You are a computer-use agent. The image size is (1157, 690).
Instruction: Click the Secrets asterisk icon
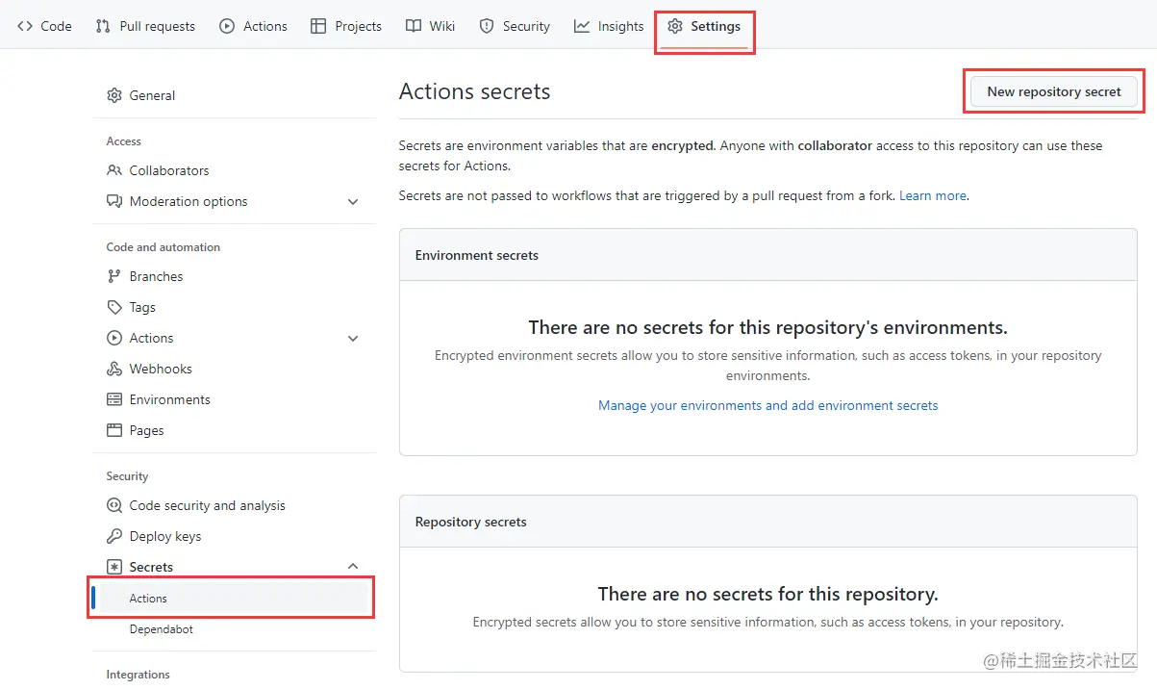(x=114, y=567)
